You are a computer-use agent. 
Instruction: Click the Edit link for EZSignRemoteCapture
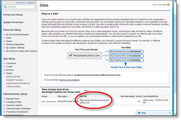click(43, 101)
